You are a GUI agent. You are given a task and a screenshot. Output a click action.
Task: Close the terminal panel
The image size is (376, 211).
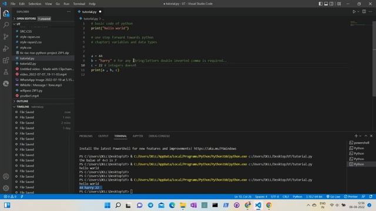click(x=371, y=136)
